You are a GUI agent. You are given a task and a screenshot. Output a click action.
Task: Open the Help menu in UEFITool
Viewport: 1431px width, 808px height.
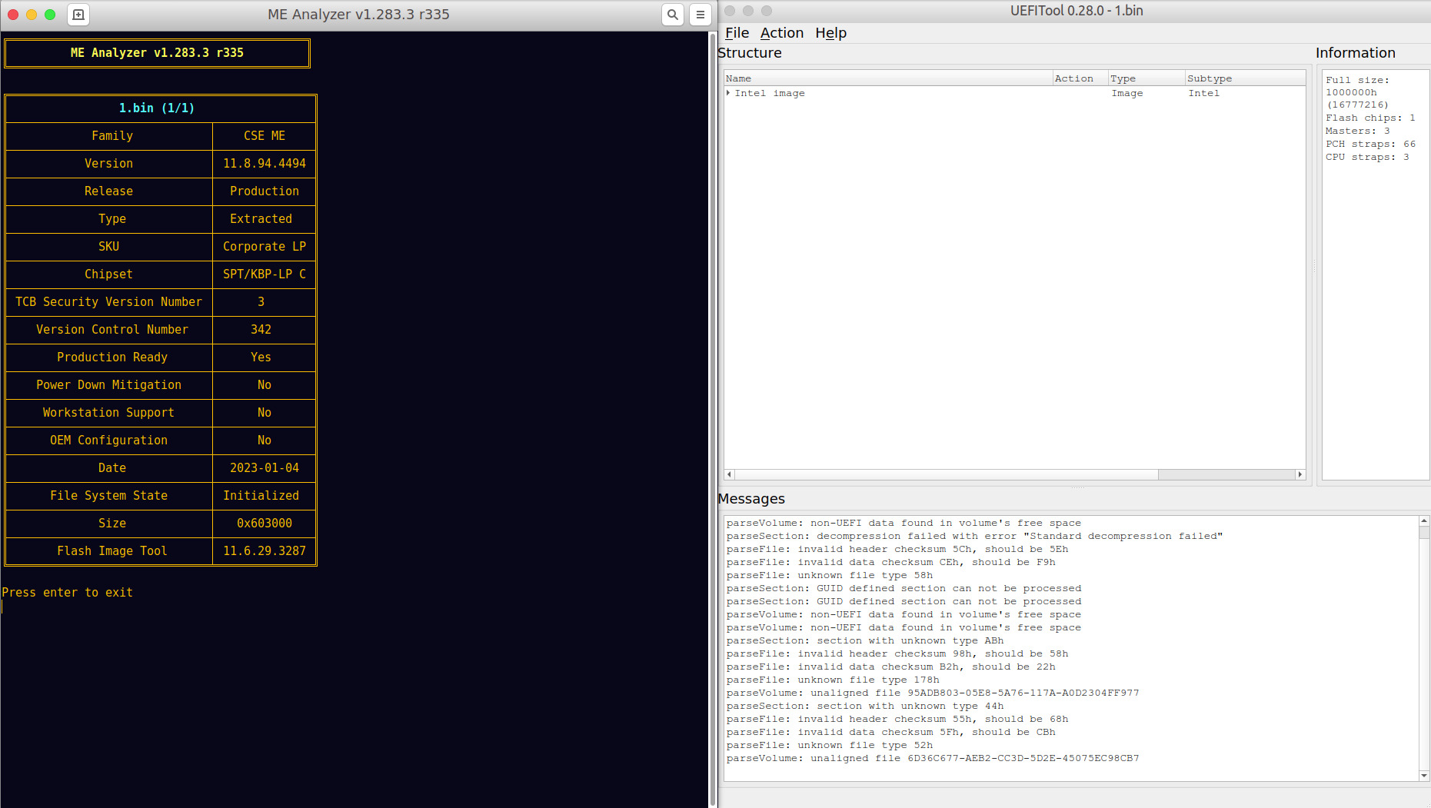click(x=830, y=33)
